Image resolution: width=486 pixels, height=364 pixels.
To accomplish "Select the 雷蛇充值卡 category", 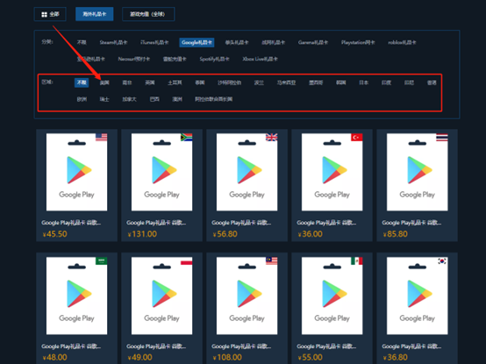I will 175,59.
